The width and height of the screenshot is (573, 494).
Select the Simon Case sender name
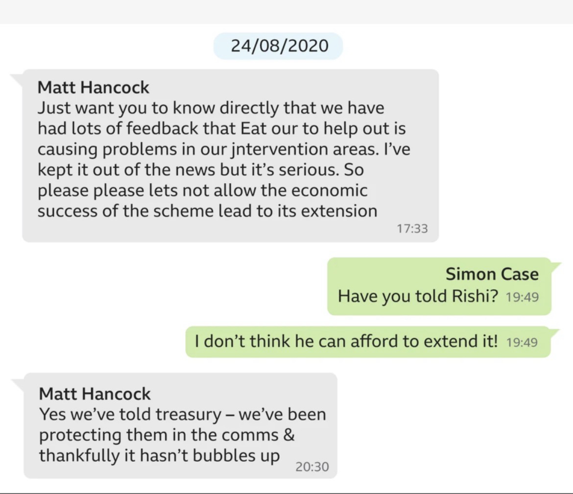[492, 274]
